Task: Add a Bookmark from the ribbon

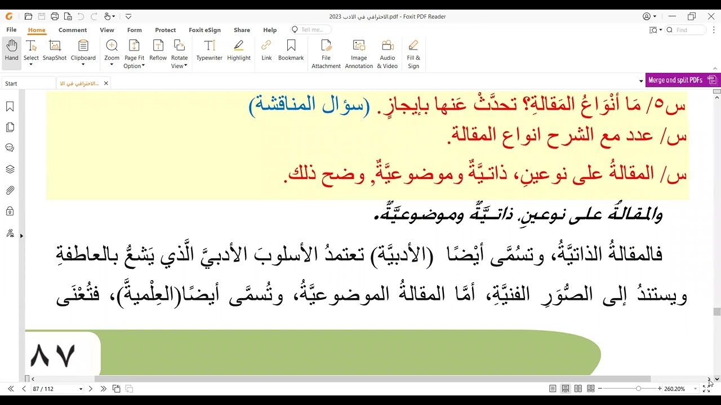Action: pyautogui.click(x=291, y=50)
